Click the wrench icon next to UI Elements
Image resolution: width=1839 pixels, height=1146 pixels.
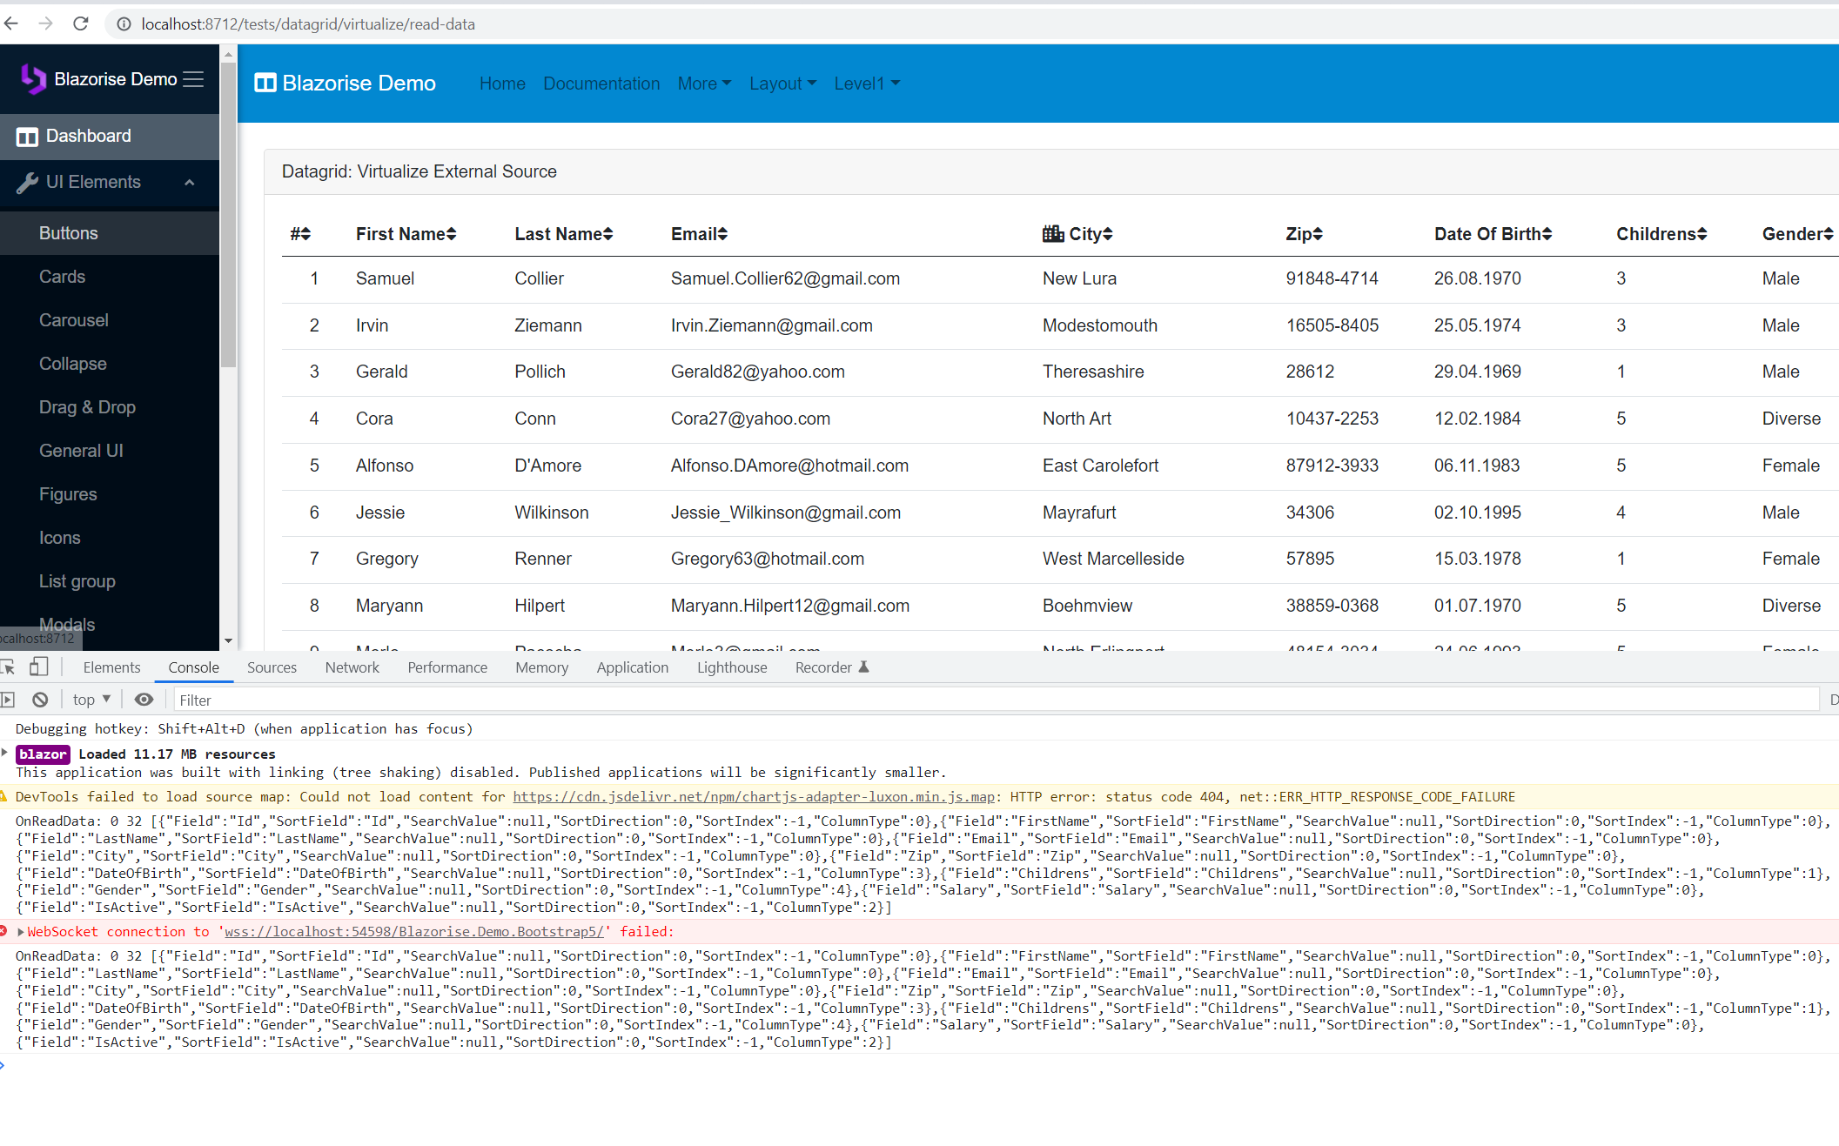point(27,183)
